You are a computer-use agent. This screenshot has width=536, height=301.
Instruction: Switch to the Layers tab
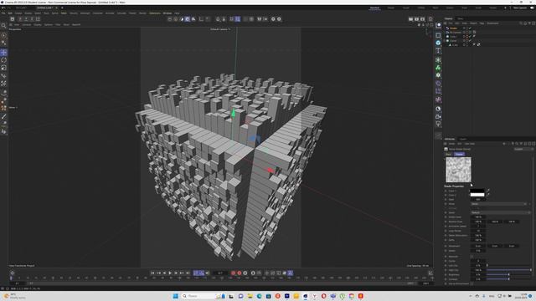[x=463, y=140]
